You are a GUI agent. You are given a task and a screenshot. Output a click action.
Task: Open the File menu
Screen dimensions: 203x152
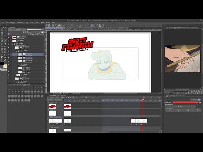pyautogui.click(x=3, y=23)
